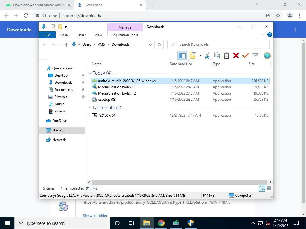Click Users in the address breadcrumb
The height and width of the screenshot is (229, 306).
click(x=87, y=44)
